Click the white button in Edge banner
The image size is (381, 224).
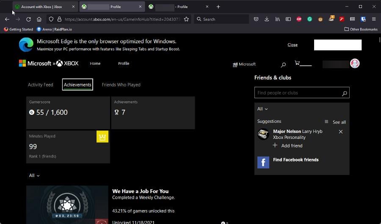click(x=338, y=45)
